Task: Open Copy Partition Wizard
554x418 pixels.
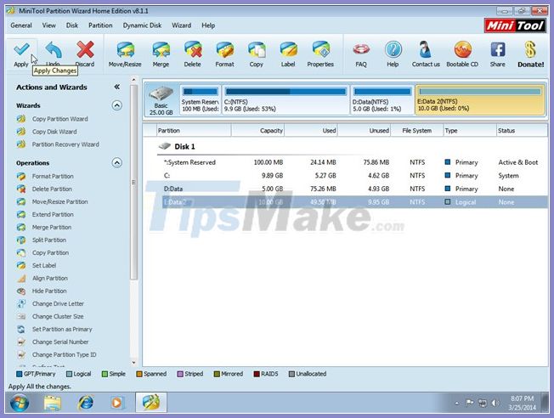Action: pos(60,119)
